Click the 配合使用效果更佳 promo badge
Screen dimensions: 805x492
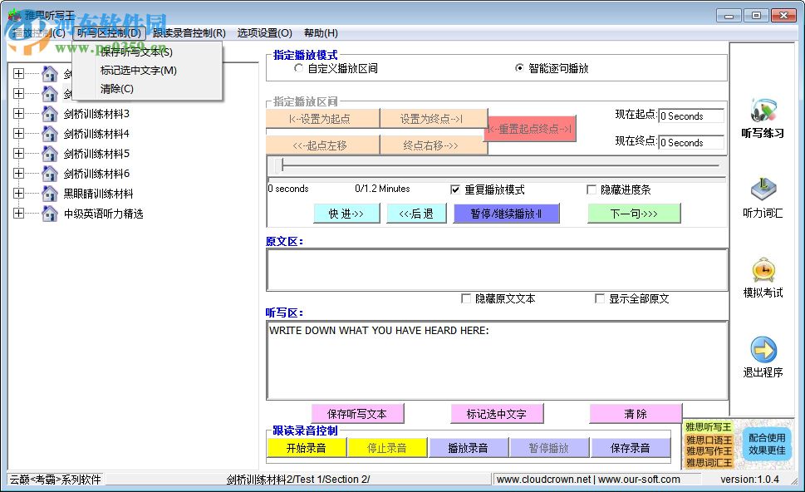tap(766, 444)
